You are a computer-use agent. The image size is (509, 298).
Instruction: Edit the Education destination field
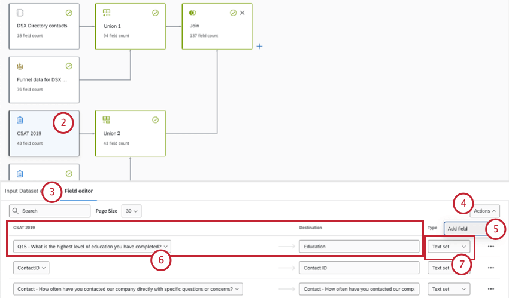359,246
